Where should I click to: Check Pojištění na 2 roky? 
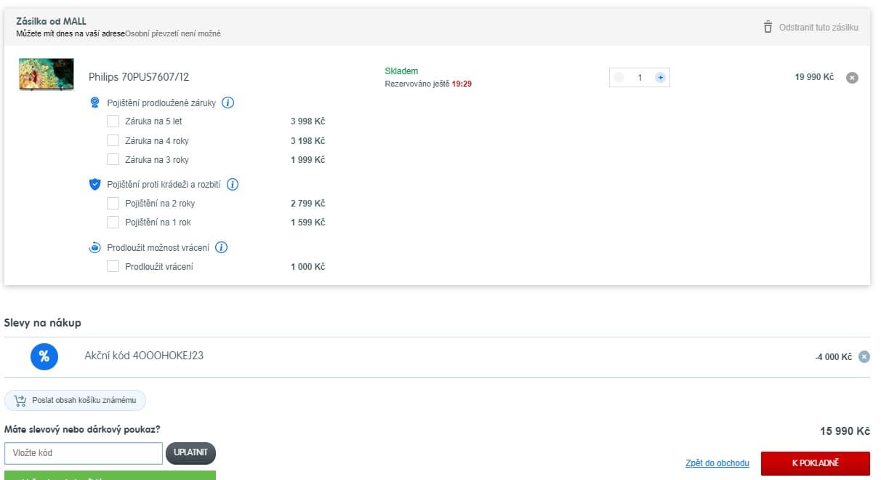tap(113, 204)
